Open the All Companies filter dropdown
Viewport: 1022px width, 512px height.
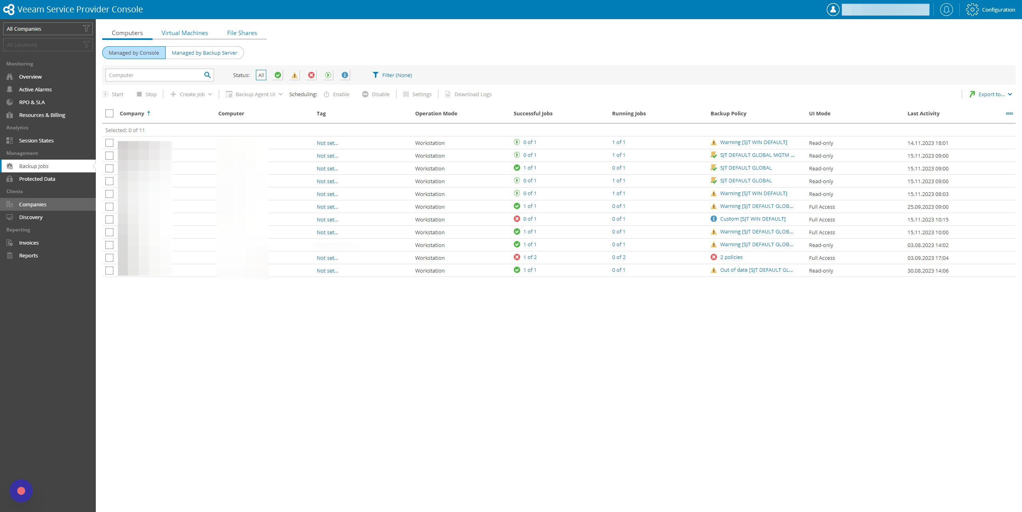[48, 29]
